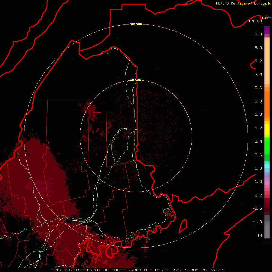The width and height of the screenshot is (272, 272).
Task: Click the 3.4 scale value
Action: tap(258, 141)
